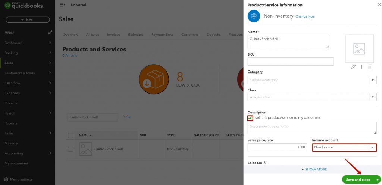This screenshot has width=382, height=185.
Task: Expand the Banking menu chevron
Action: coord(50,53)
